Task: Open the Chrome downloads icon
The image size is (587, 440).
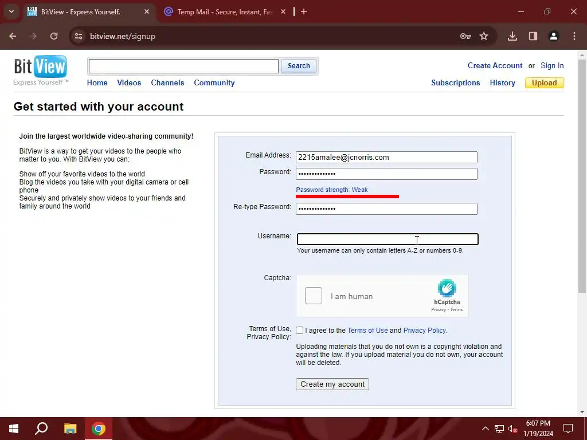Action: pyautogui.click(x=512, y=36)
